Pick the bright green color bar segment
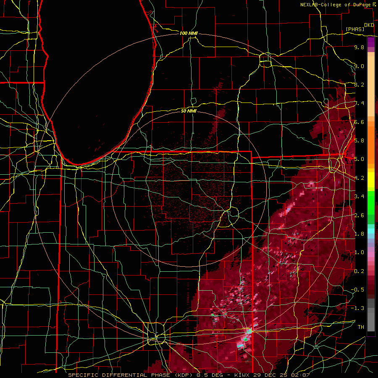 pyautogui.click(x=371, y=203)
